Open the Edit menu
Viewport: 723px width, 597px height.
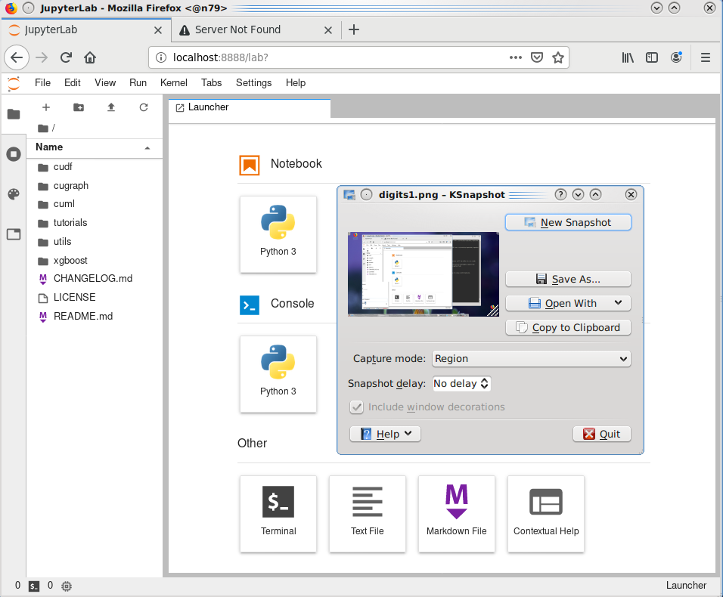click(x=73, y=83)
